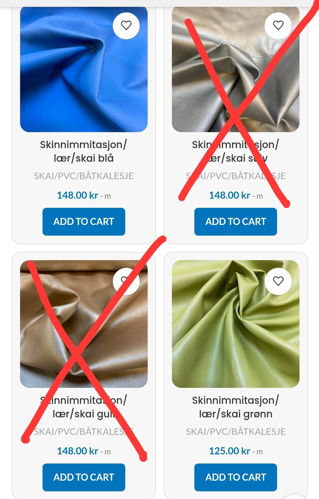Open silver leather imitation product image

click(236, 69)
